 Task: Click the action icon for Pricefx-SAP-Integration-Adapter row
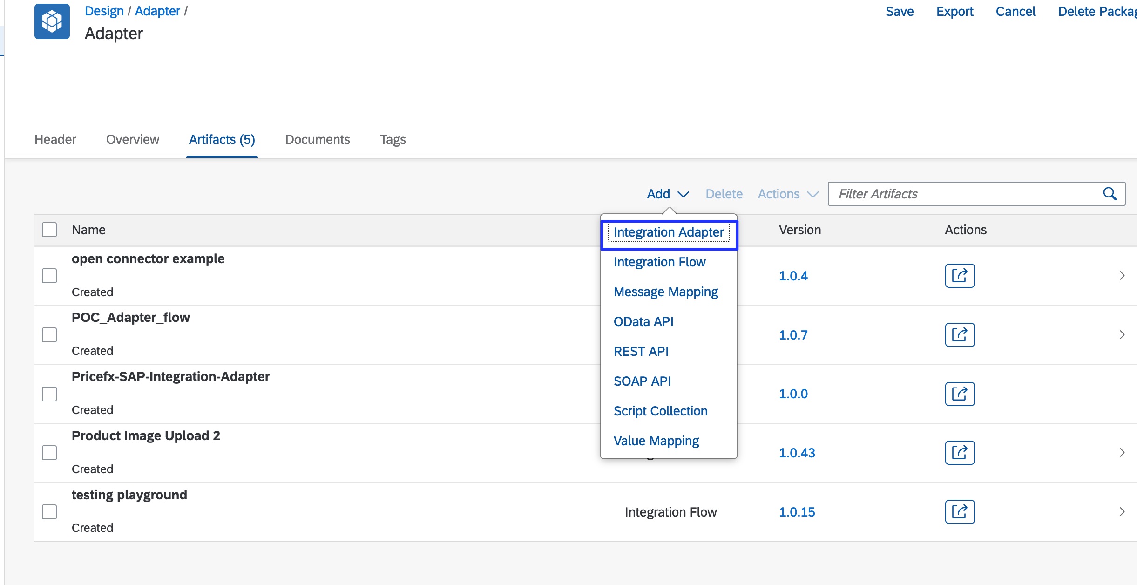click(959, 394)
